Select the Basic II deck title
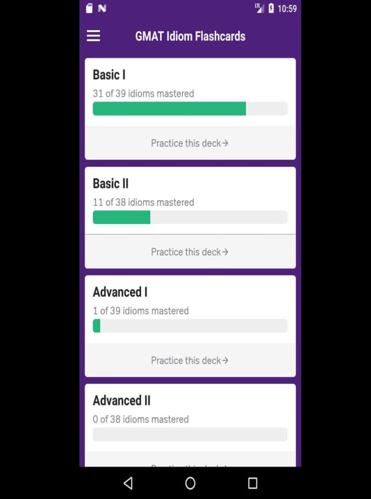The height and width of the screenshot is (499, 371). tap(111, 183)
